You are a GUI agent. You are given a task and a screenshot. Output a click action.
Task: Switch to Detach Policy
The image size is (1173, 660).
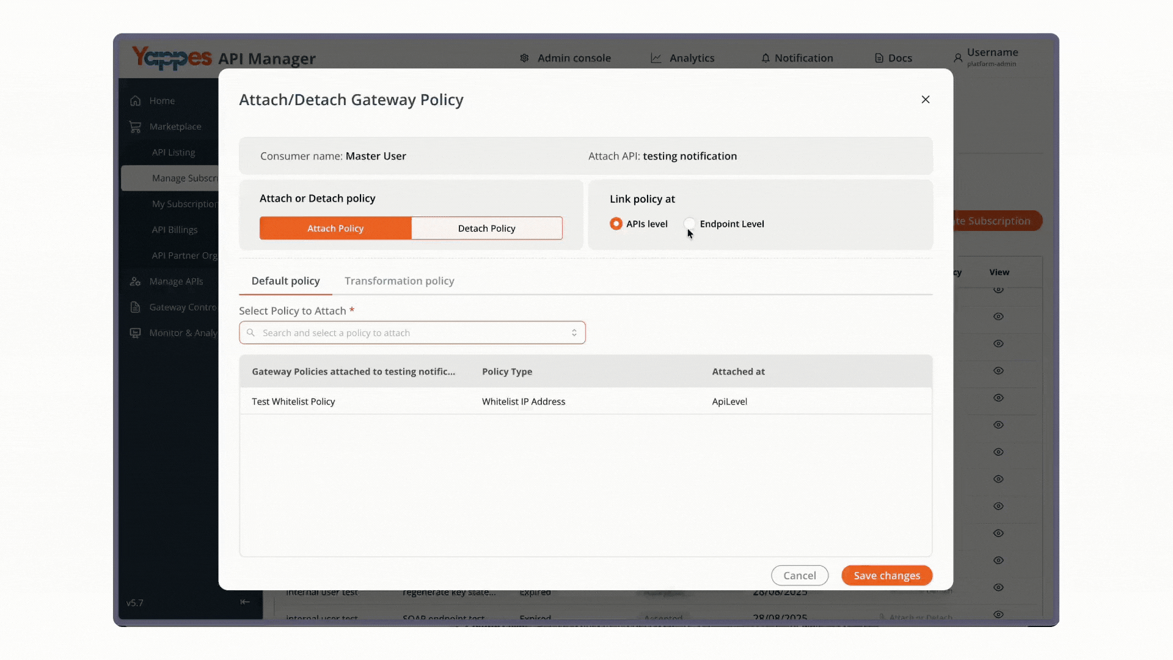coord(487,228)
